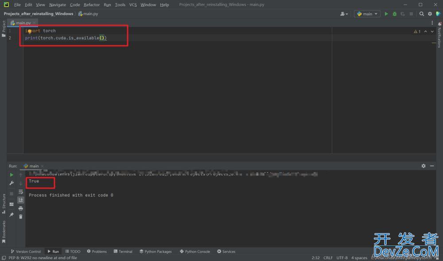Image resolution: width=443 pixels, height=261 pixels.
Task: Open the Navigate menu
Action: (x=57, y=4)
